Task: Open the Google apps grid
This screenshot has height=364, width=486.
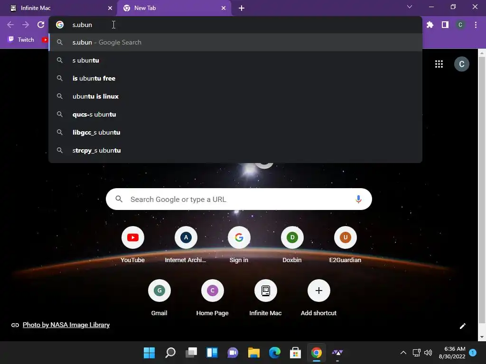Action: (x=439, y=64)
